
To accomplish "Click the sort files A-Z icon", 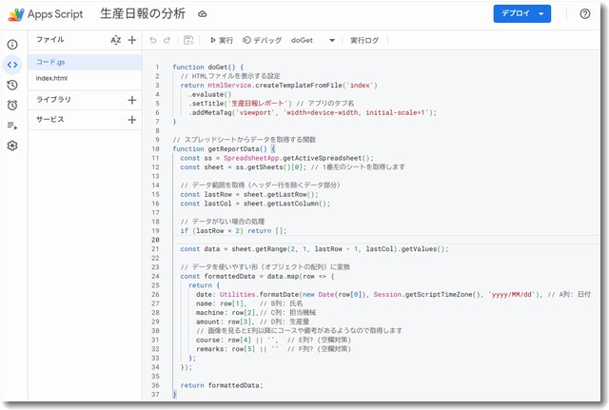I will [x=115, y=40].
